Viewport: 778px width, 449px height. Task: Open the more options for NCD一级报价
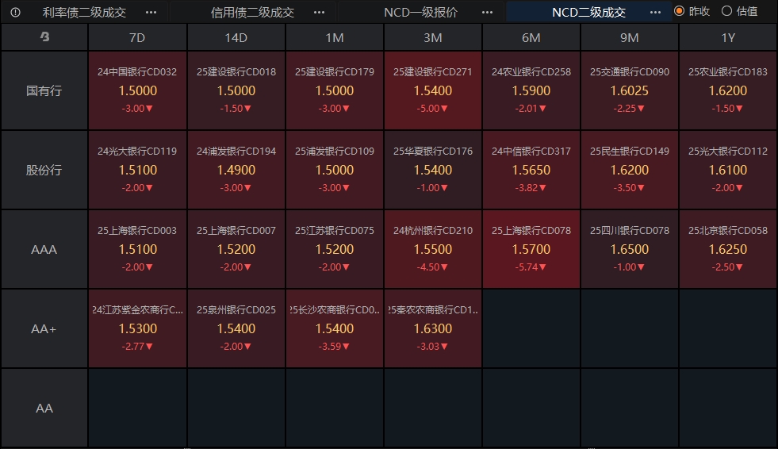tap(487, 13)
